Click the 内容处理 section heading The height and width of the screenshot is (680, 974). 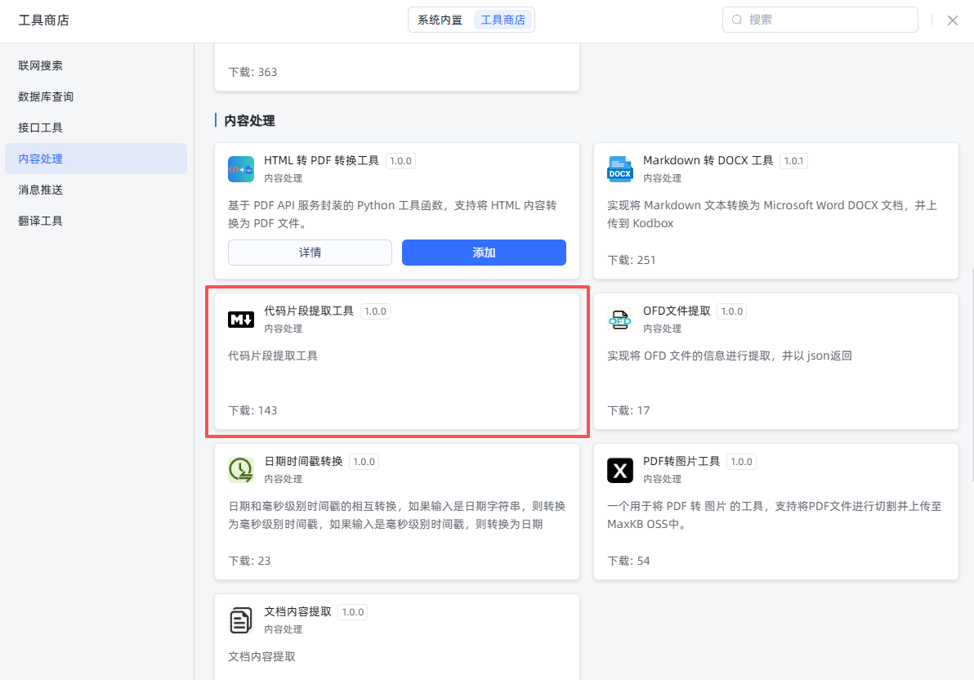click(250, 121)
